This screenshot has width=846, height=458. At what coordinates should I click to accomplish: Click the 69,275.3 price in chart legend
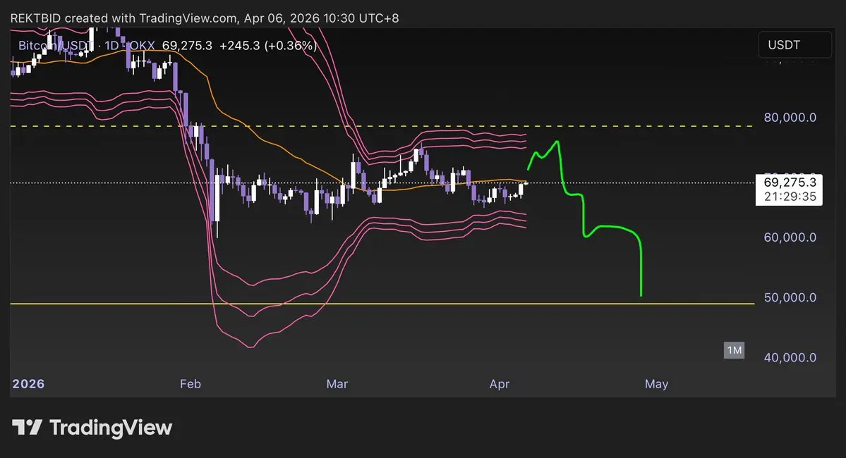click(x=187, y=46)
